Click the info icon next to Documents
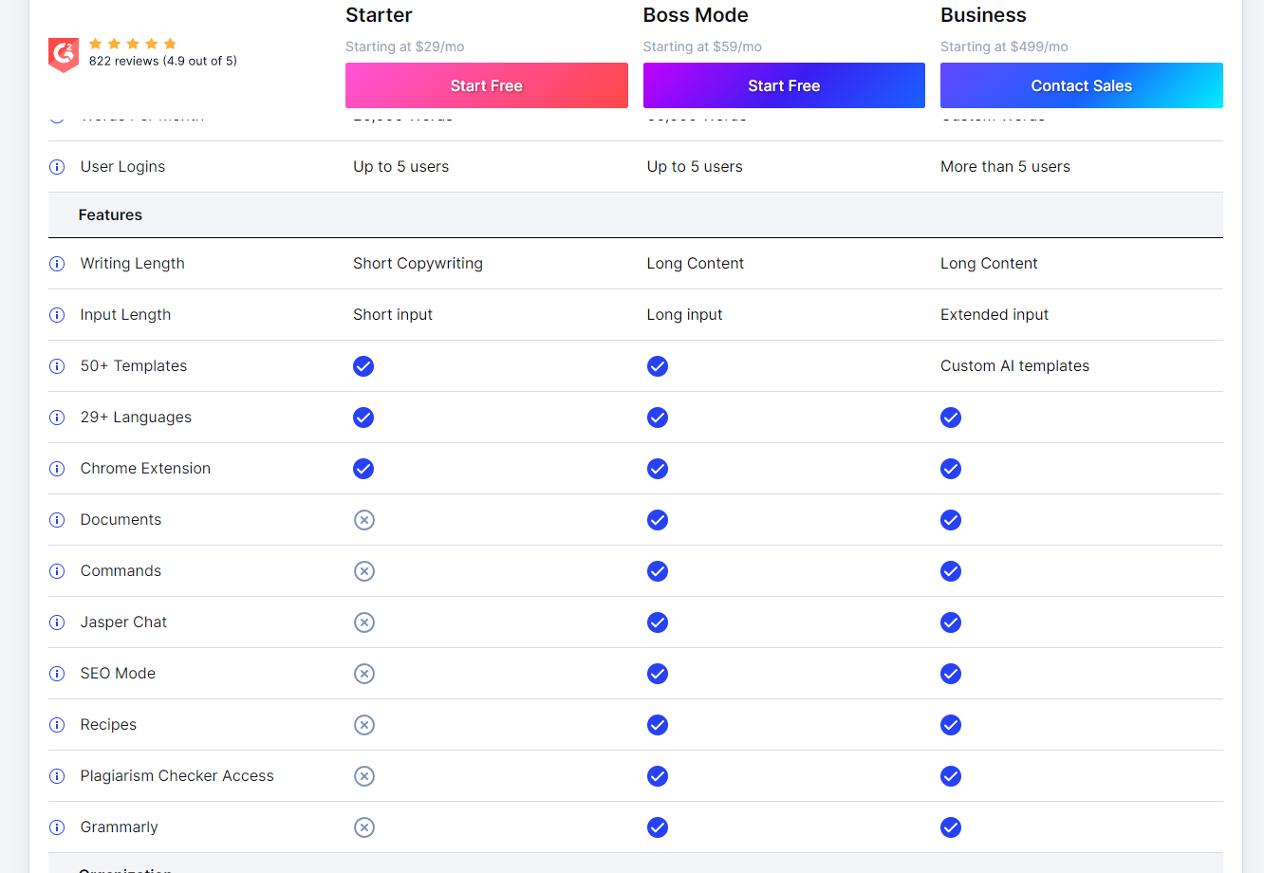 (57, 520)
